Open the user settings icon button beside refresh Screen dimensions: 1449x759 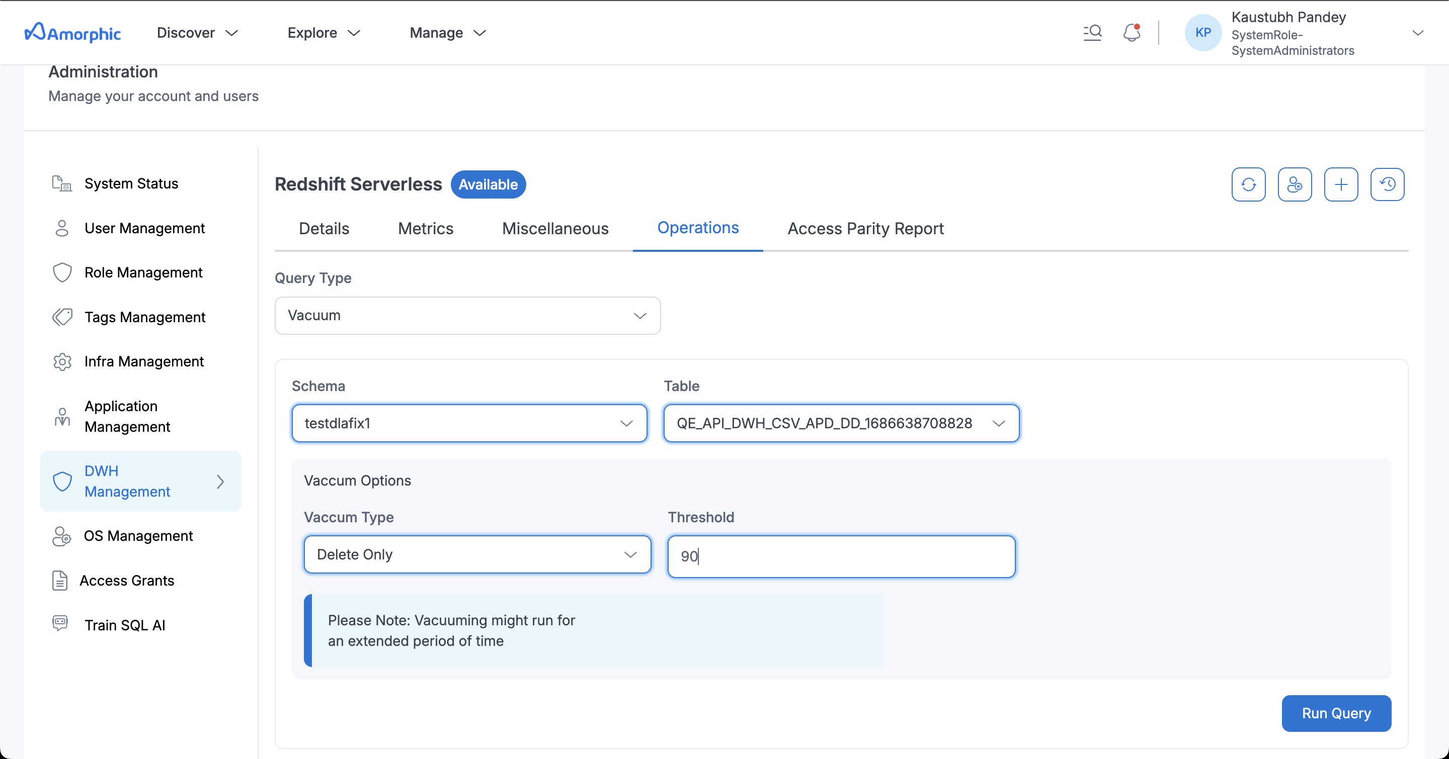click(1295, 184)
